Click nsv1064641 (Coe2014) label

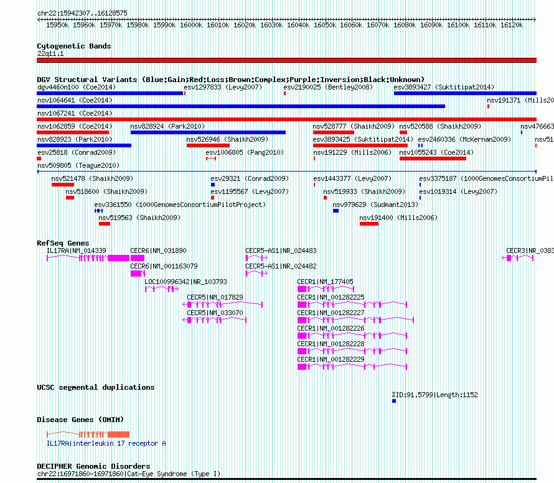coord(75,100)
